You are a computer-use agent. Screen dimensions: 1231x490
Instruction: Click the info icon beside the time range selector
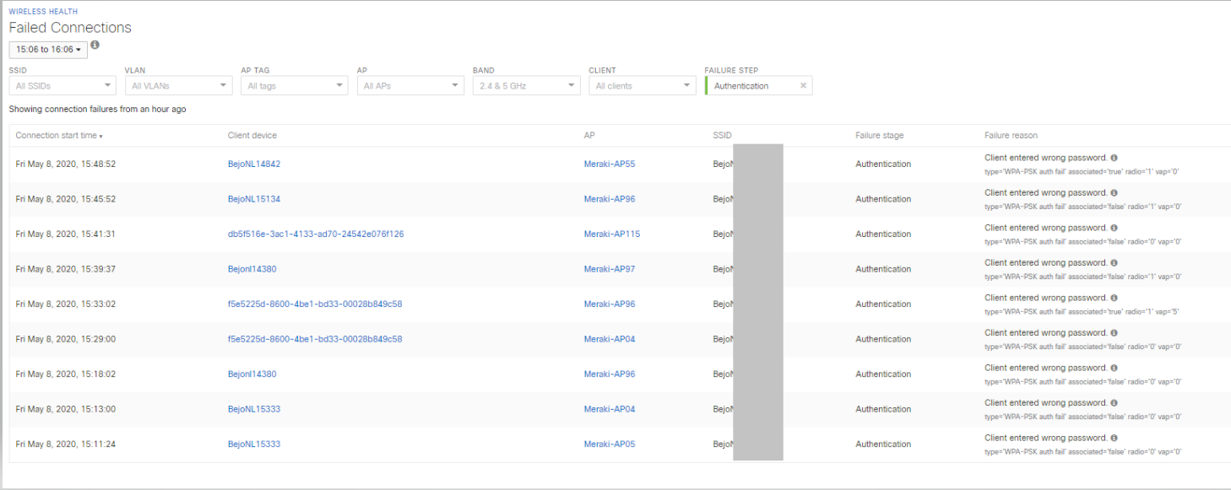[95, 45]
